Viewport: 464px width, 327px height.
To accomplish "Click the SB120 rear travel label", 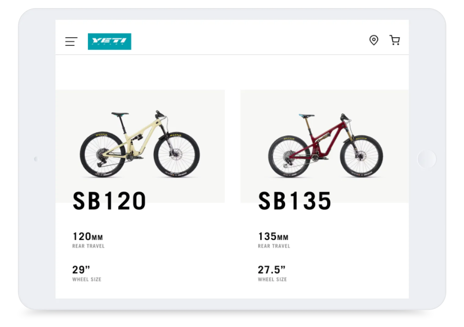I will click(x=88, y=246).
